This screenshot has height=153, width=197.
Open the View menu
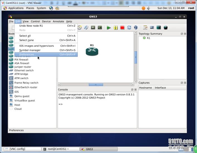(x=26, y=21)
